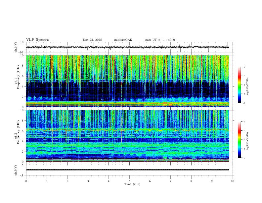
Task: Click time axis tick label "0"
Action: (x=26, y=181)
